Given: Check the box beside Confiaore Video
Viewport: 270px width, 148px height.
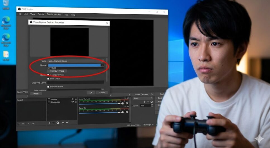Looking at the screenshot, I should 48,75.
